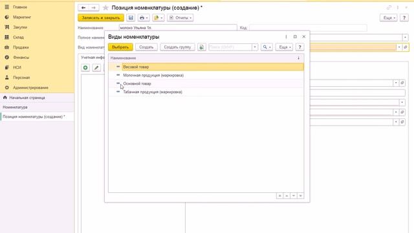Open the printer icon menu
This screenshot has height=233, width=414.
tap(144, 17)
